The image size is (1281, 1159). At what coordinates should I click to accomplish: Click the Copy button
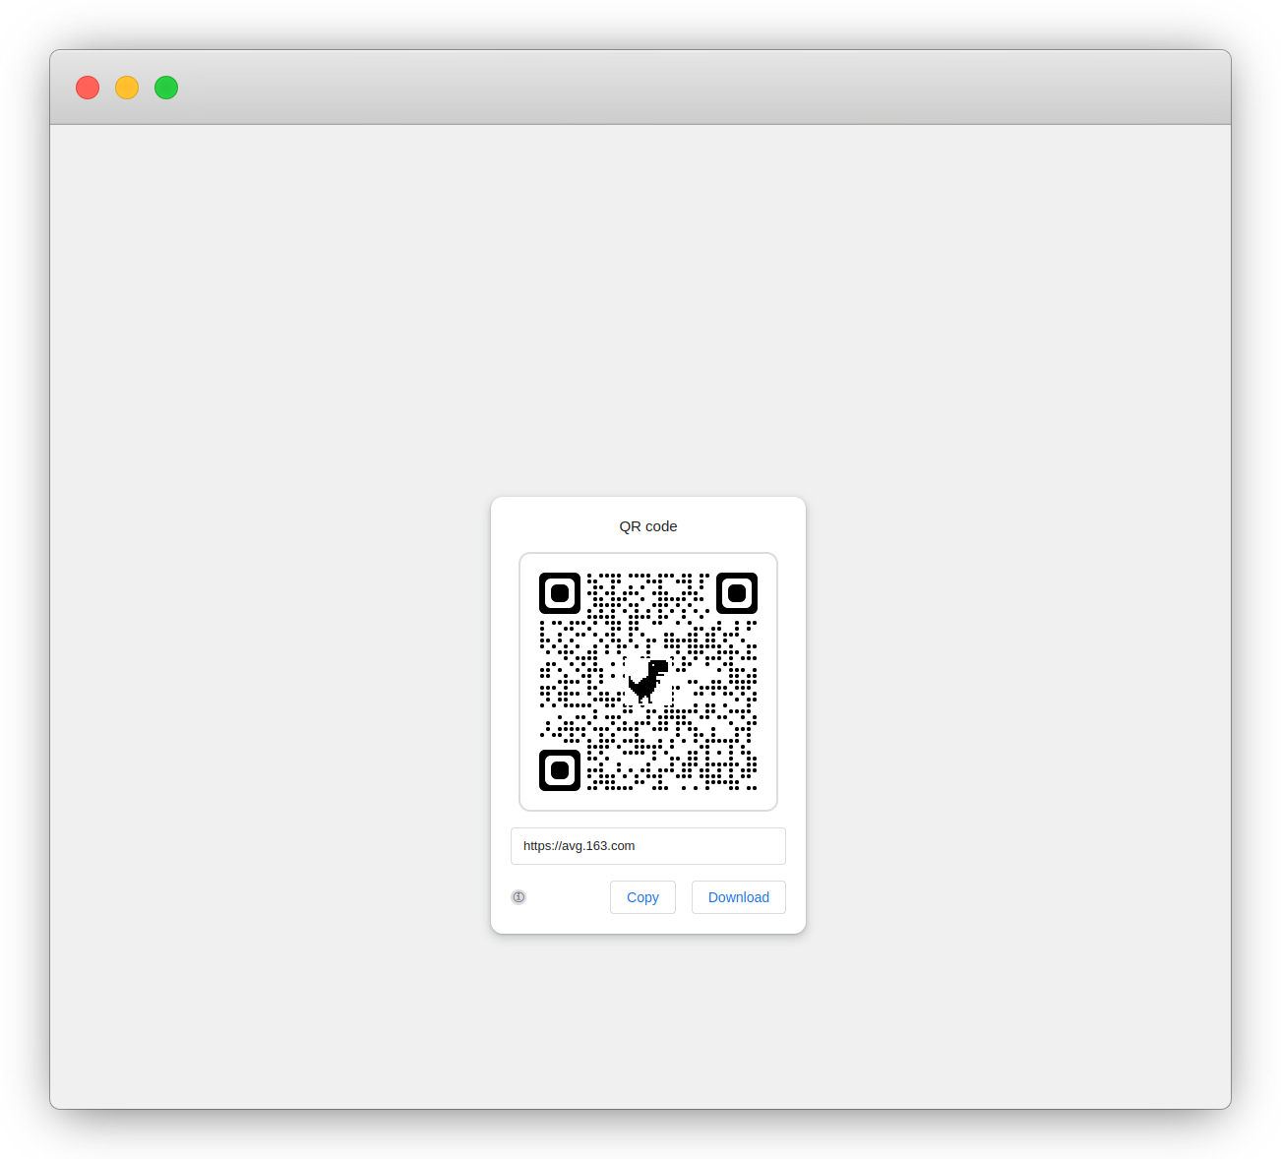[x=642, y=897]
